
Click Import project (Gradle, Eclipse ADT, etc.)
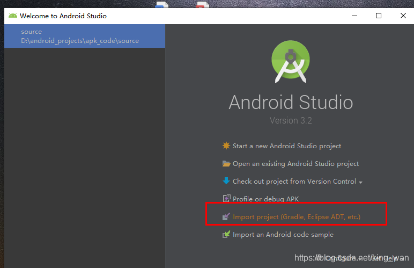296,217
